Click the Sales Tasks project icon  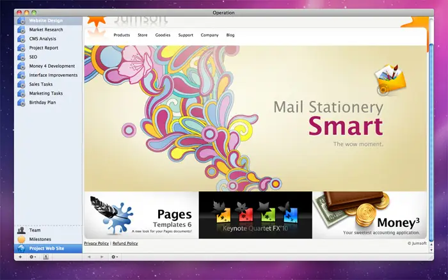point(21,84)
